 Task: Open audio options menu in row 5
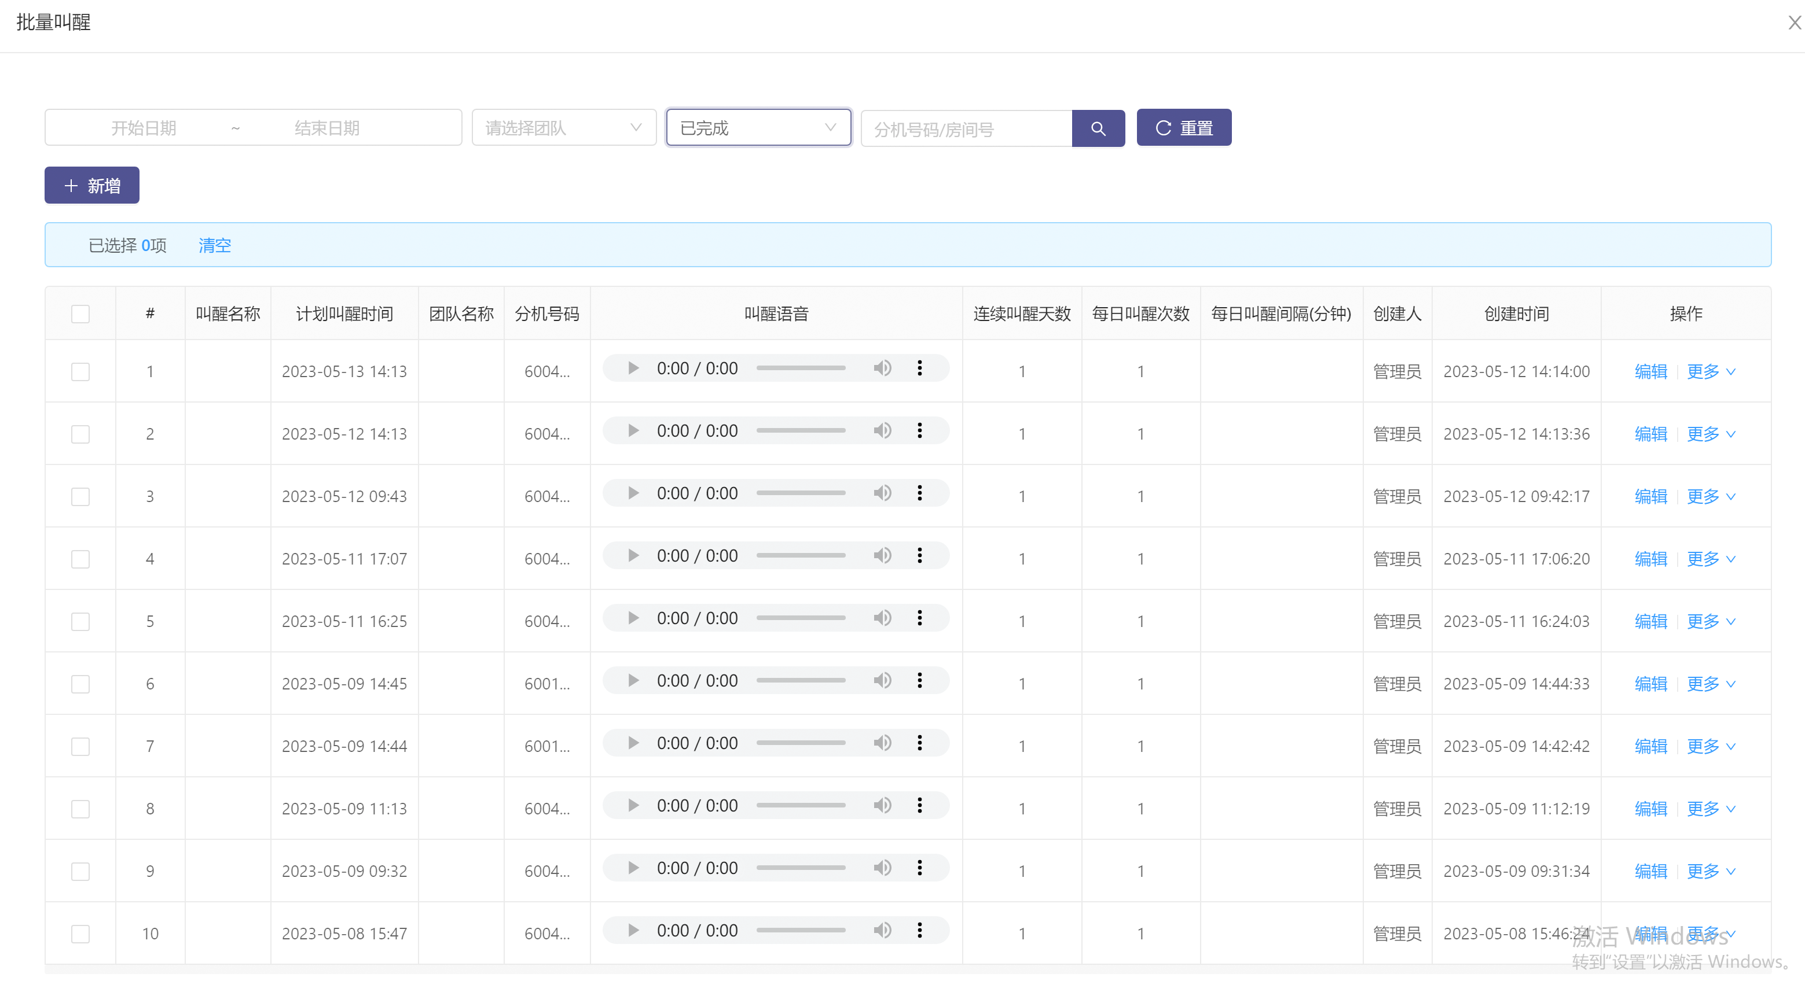pyautogui.click(x=919, y=618)
